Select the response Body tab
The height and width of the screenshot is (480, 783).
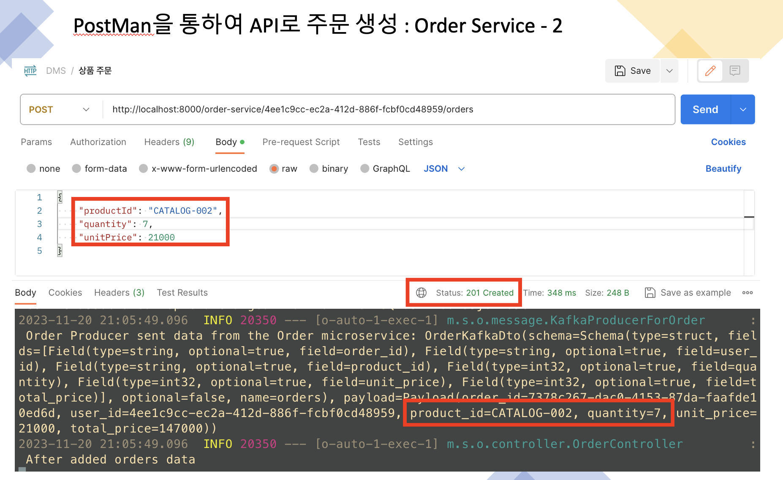(25, 293)
